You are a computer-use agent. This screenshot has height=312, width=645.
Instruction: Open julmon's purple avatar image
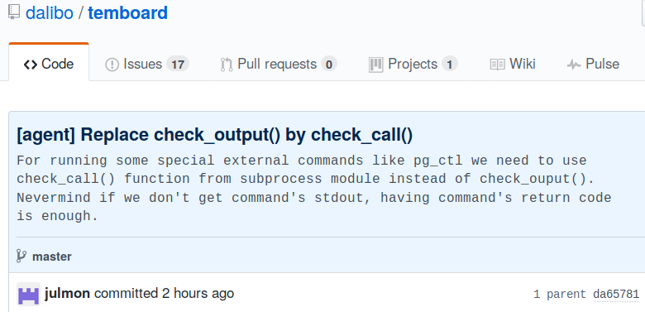[x=28, y=294]
